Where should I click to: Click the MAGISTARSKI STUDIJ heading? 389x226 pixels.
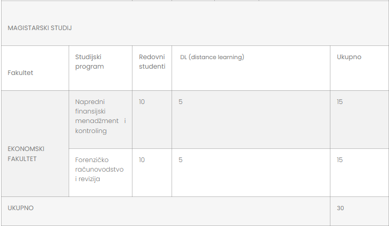pyautogui.click(x=40, y=28)
